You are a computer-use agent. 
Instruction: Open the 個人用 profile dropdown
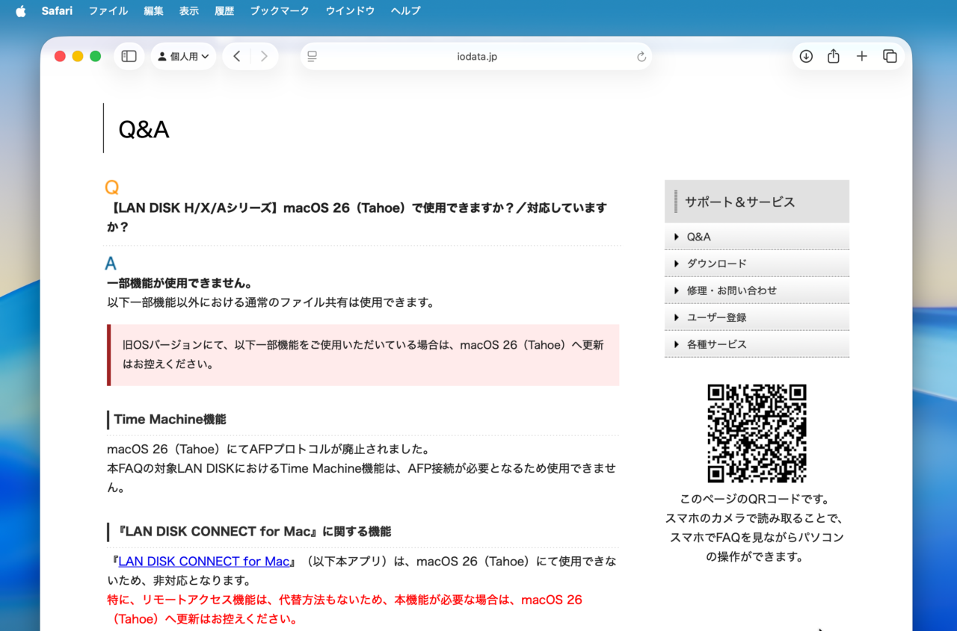click(x=183, y=56)
